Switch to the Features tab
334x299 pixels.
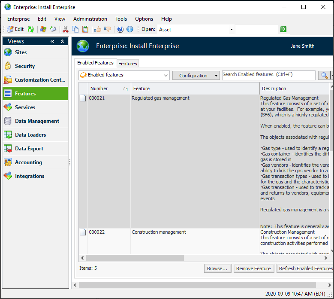point(128,64)
